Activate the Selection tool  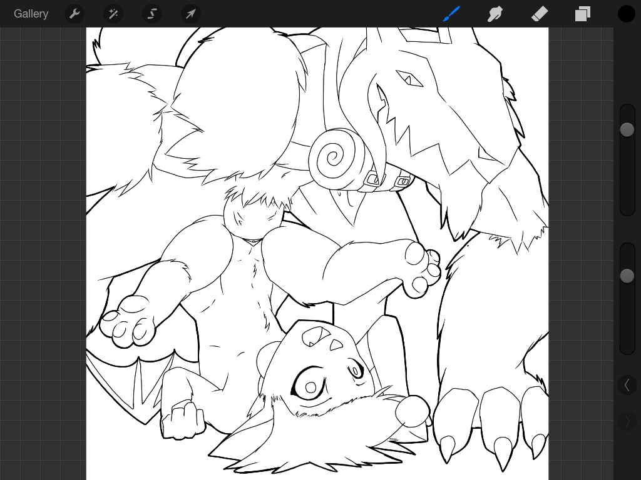coord(151,14)
